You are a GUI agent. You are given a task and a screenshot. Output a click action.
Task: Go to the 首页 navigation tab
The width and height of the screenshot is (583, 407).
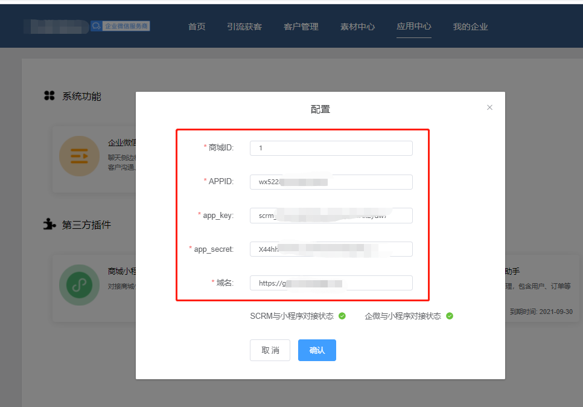point(197,27)
